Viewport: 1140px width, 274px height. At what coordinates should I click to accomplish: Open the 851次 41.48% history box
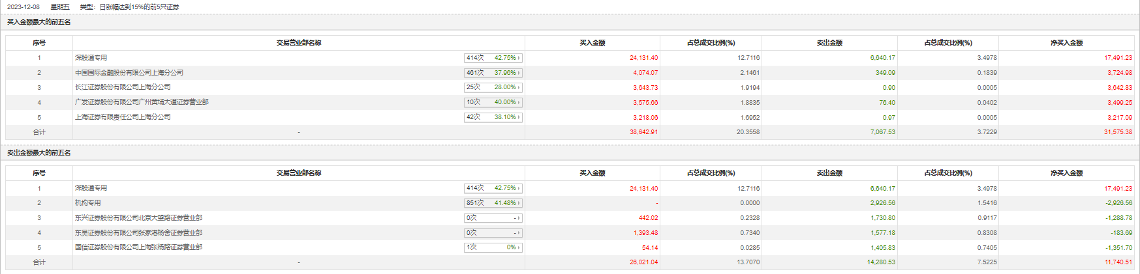point(493,203)
